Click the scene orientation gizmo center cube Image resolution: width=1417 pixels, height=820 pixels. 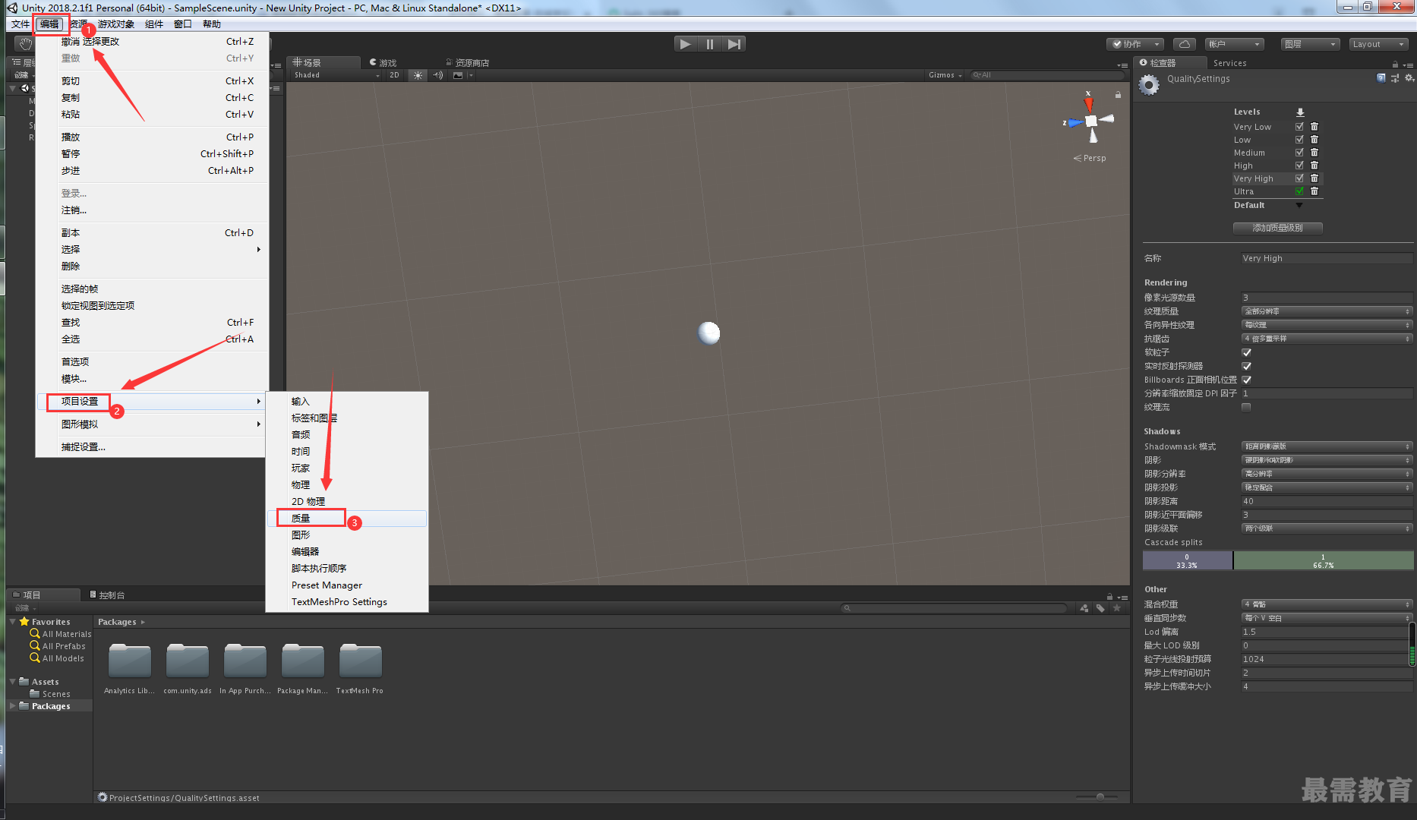1091,121
